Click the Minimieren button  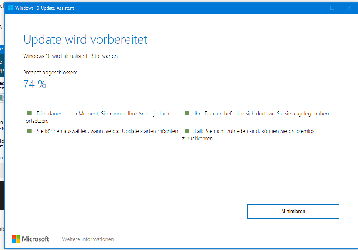[x=293, y=211]
